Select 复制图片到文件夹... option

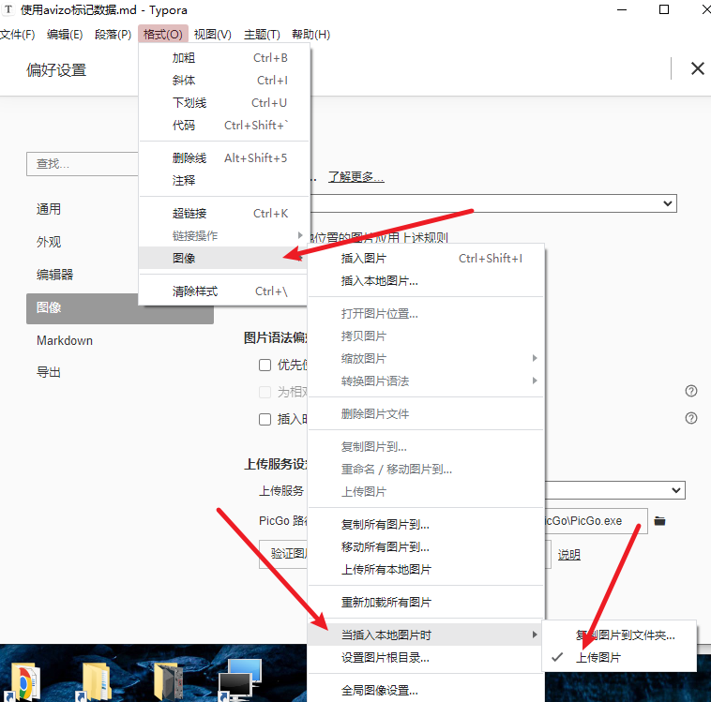(x=619, y=635)
